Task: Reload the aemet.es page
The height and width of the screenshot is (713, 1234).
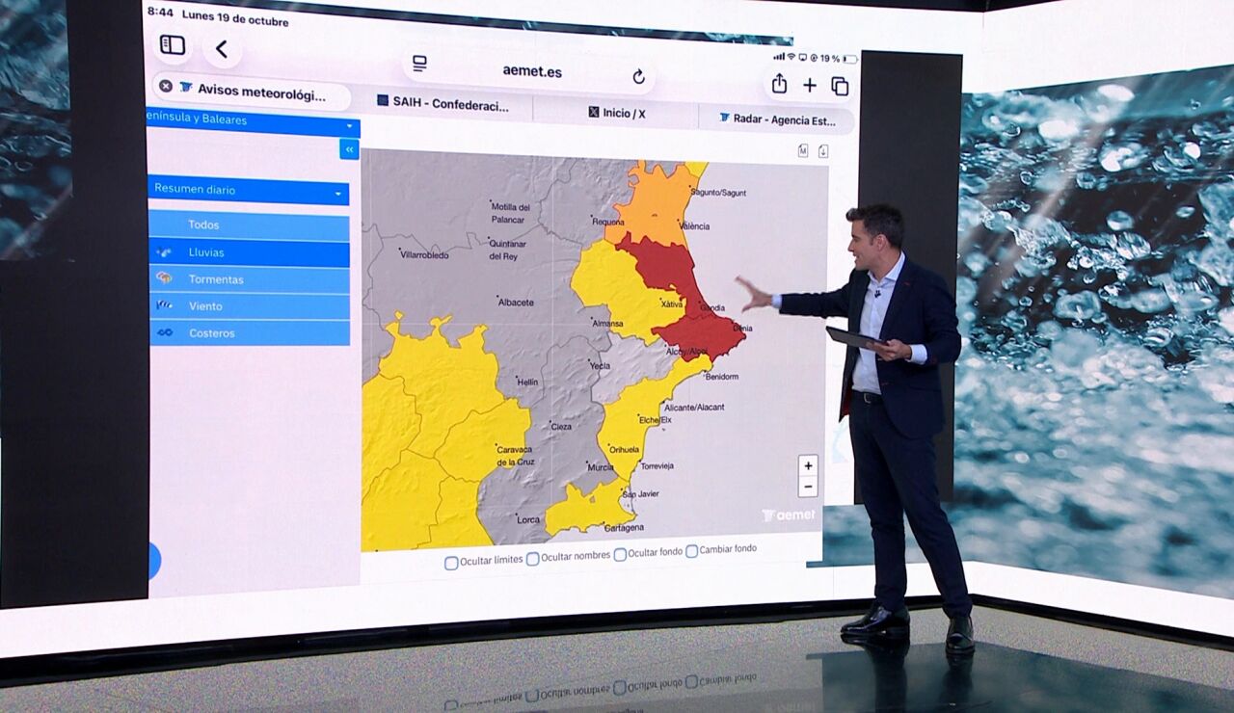Action: tap(638, 76)
